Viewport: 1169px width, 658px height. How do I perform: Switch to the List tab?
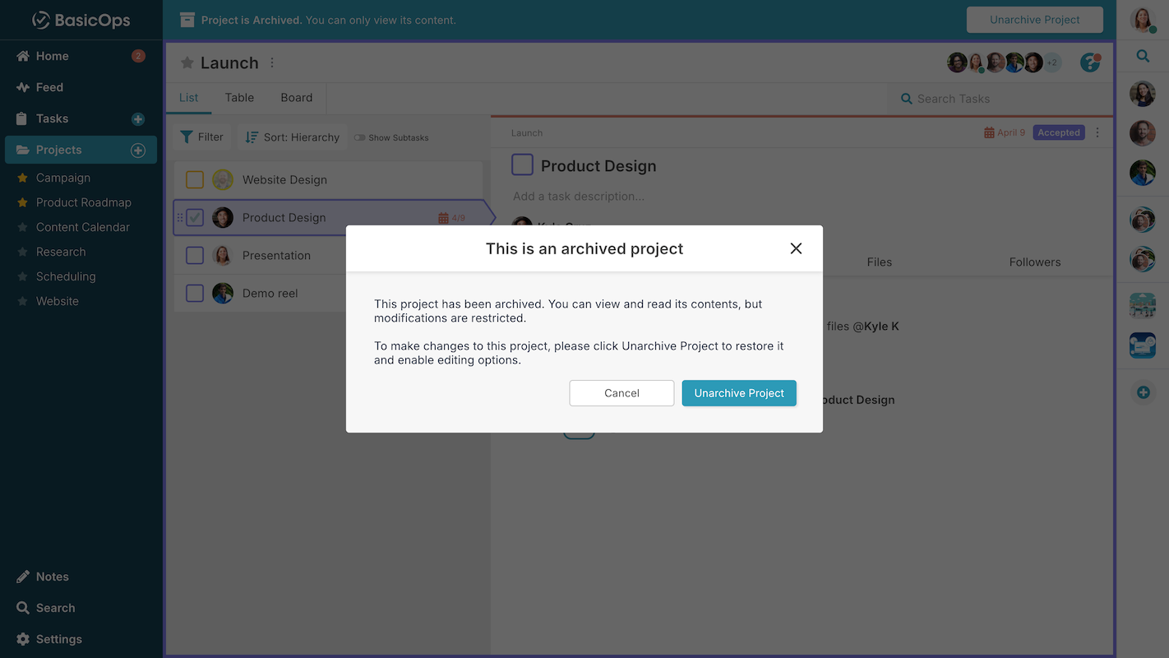coord(188,98)
